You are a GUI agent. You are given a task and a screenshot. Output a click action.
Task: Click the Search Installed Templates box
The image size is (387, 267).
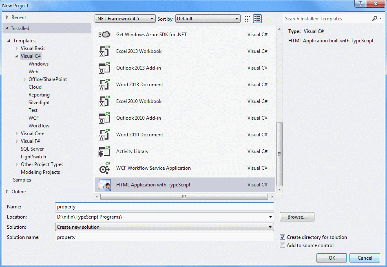327,18
